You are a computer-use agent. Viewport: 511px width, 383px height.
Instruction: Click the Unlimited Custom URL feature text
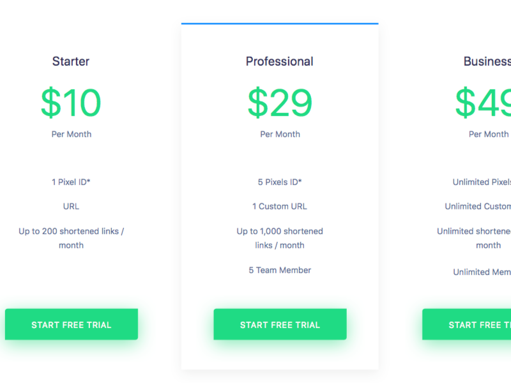point(478,206)
